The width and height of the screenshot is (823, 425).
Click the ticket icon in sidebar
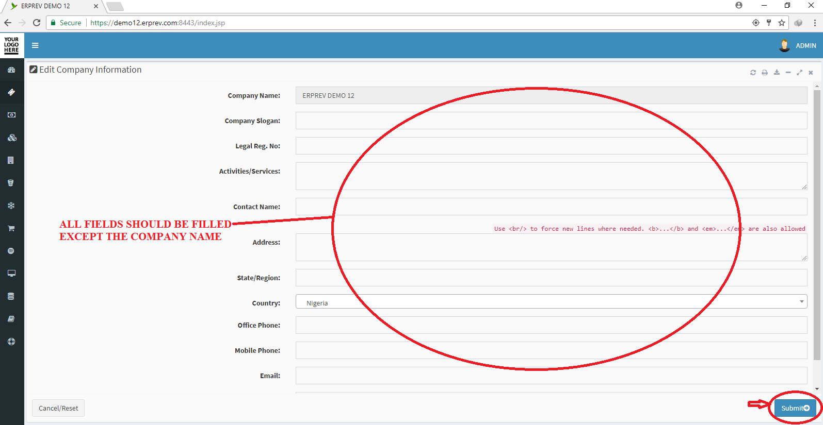11,92
